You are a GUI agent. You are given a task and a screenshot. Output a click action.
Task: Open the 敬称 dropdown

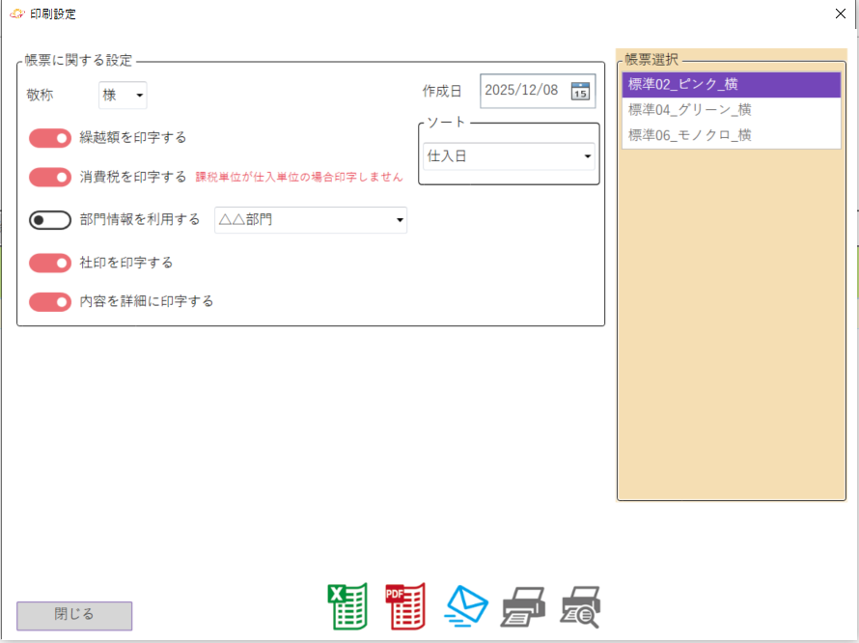coord(123,95)
